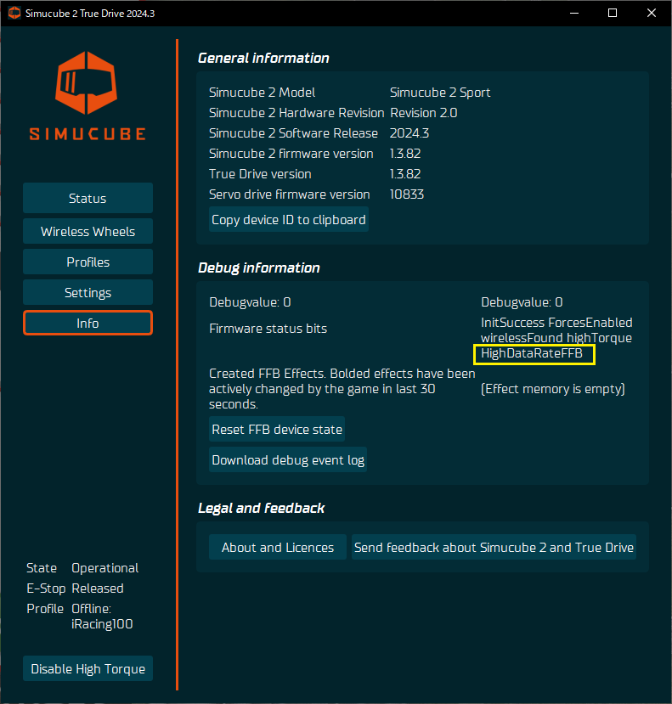Click the window title 'Simucube 2 True Drive 2024.3'
The image size is (672, 704).
point(90,13)
